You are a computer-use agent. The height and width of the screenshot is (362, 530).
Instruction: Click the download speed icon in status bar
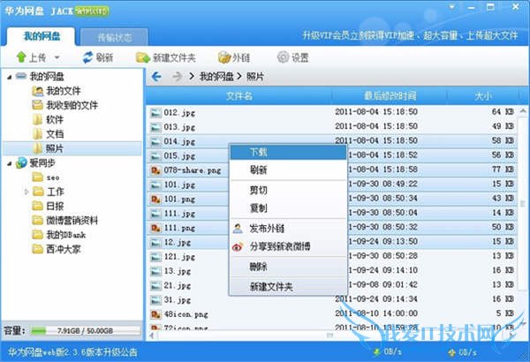coord(376,352)
